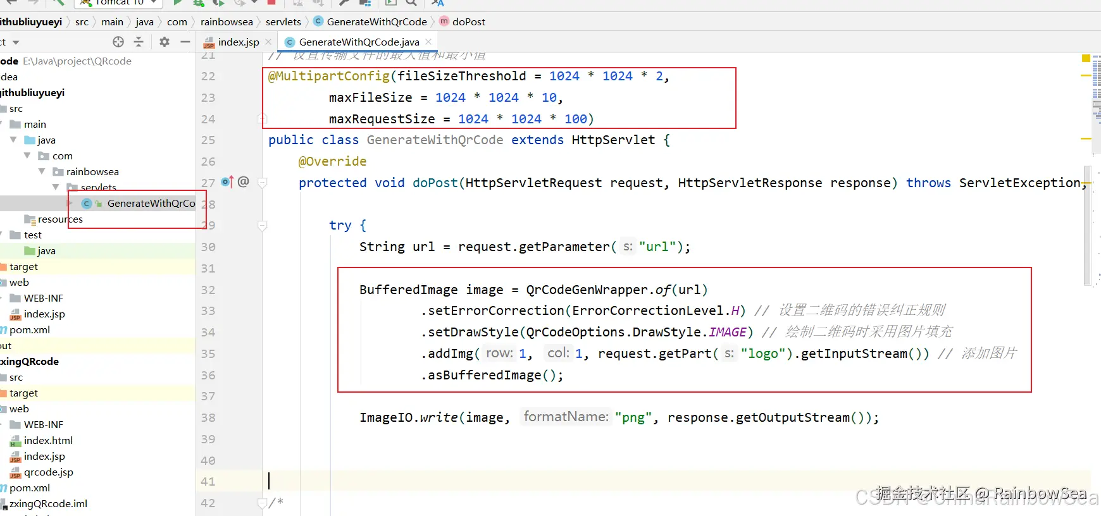The image size is (1101, 516).
Task: Open project panel gear settings
Action: 165,42
